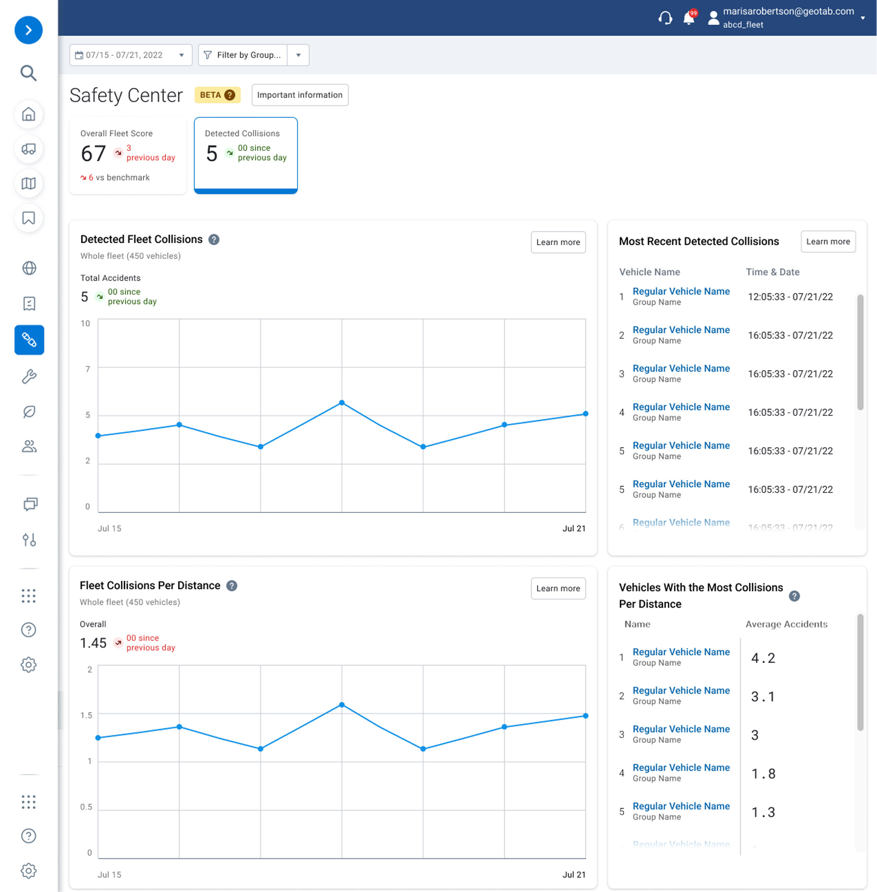877x892 pixels.
Task: Click help icon beside Detected Fleet Collisions
Action: [x=214, y=239]
